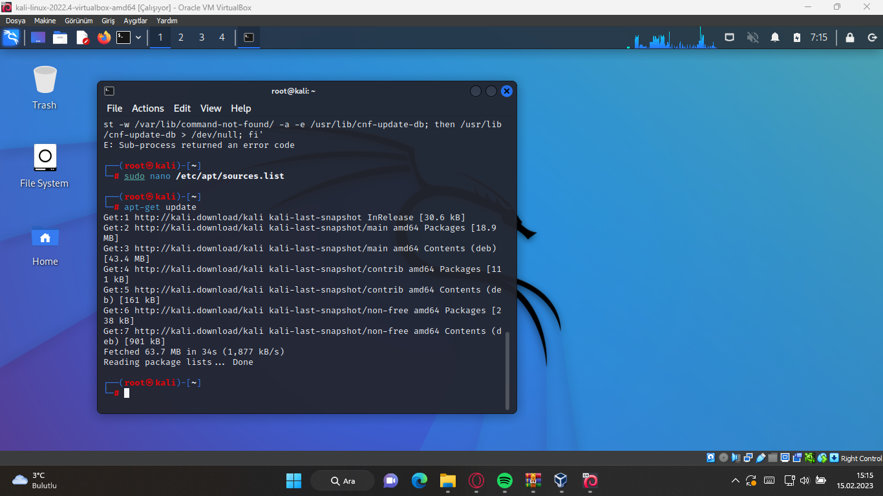Viewport: 883px width, 496px height.
Task: Open the Aygıtlar menu in VirtualBox
Action: (x=136, y=21)
